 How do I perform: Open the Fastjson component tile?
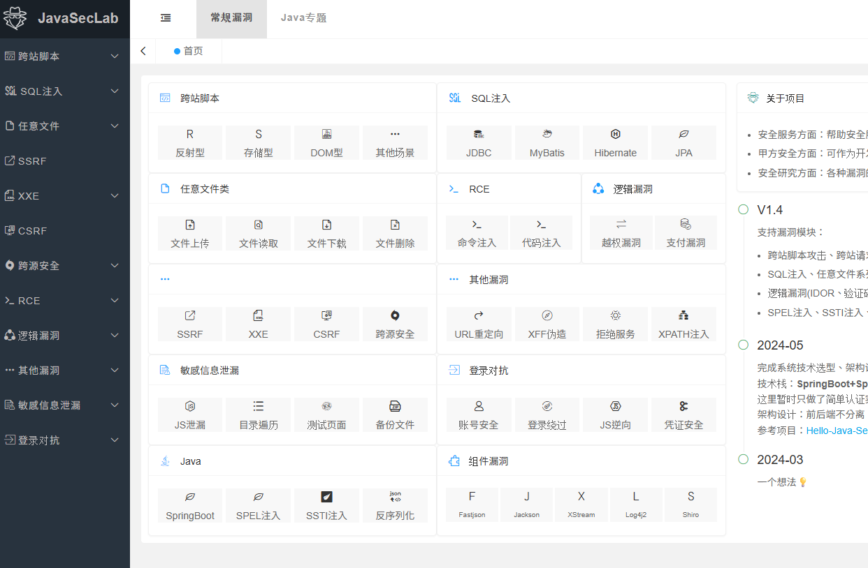pyautogui.click(x=472, y=505)
